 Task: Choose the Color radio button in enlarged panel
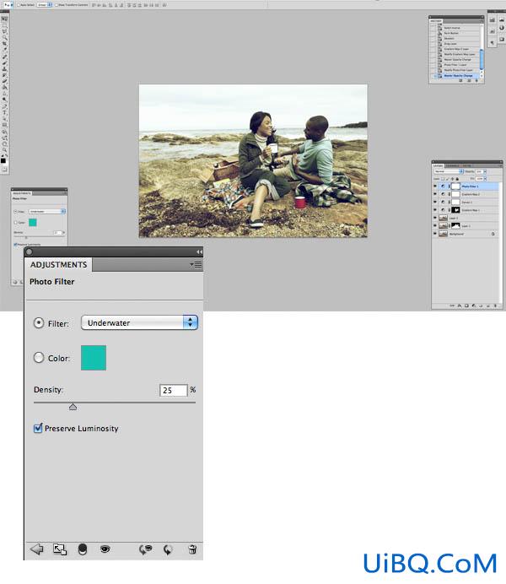[x=39, y=358]
